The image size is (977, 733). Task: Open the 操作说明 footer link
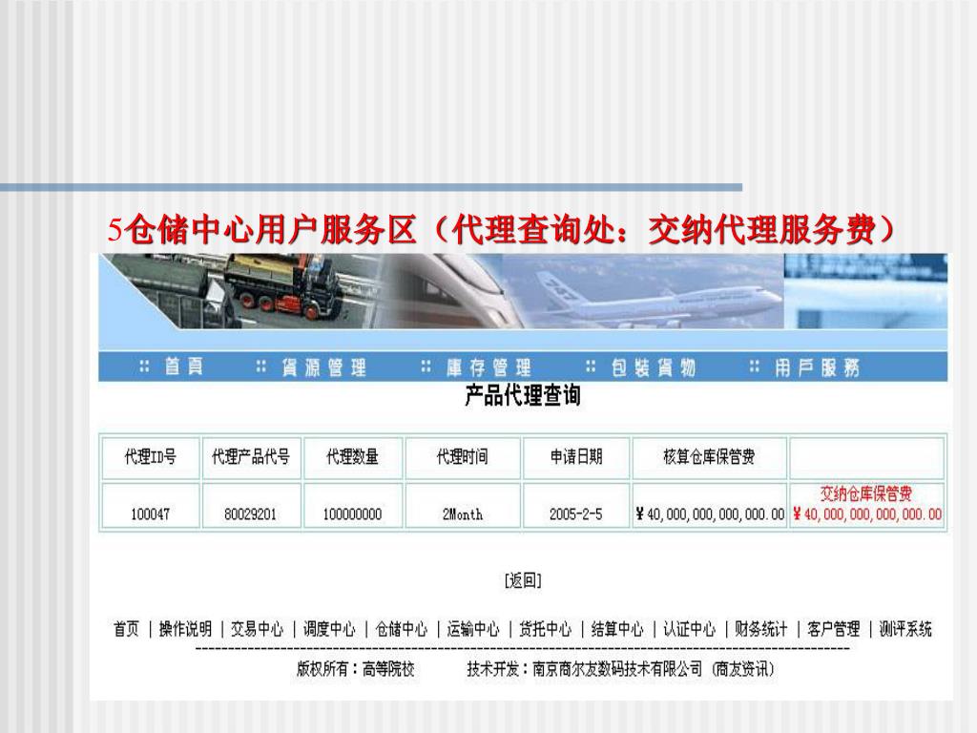pos(185,628)
